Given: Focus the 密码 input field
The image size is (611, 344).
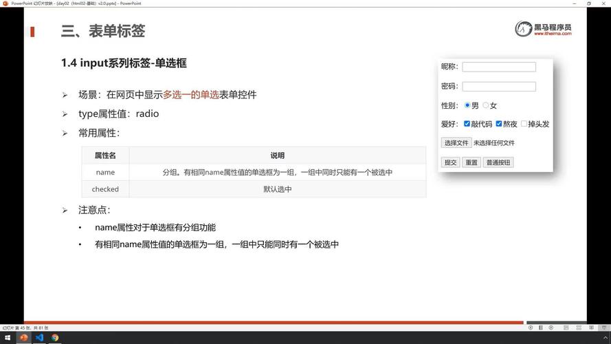Looking at the screenshot, I should [x=499, y=86].
